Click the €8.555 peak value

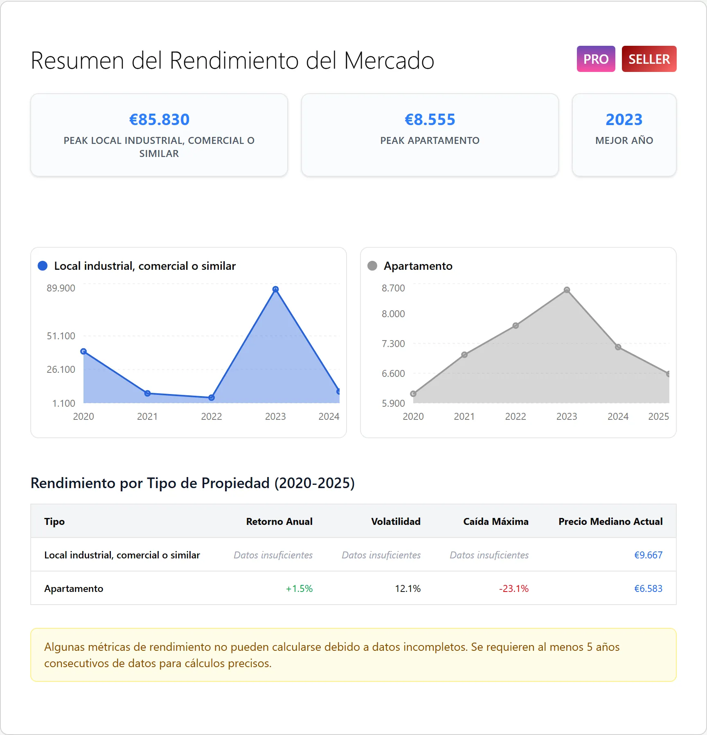coord(430,119)
